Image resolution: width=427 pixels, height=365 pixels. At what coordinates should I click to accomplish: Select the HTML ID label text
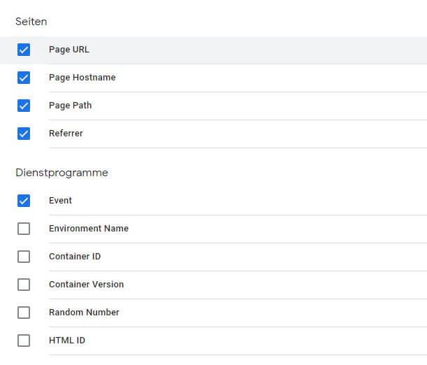(x=67, y=341)
